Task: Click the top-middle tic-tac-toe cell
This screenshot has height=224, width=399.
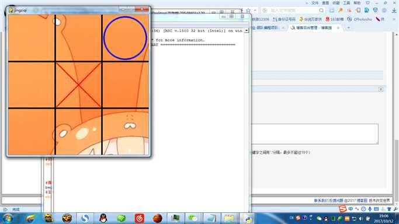Action: [x=78, y=37]
